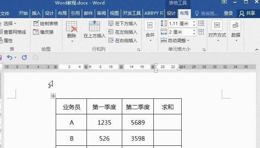Screen dimensions: 260x148
Task: Click the column width field 2 厘米
Action: [x=180, y=32]
